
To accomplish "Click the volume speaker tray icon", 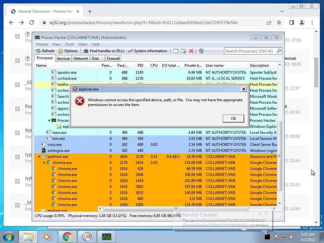I will [x=292, y=237].
